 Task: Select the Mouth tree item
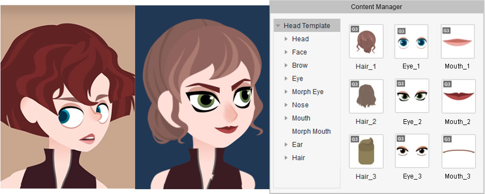[x=301, y=118]
